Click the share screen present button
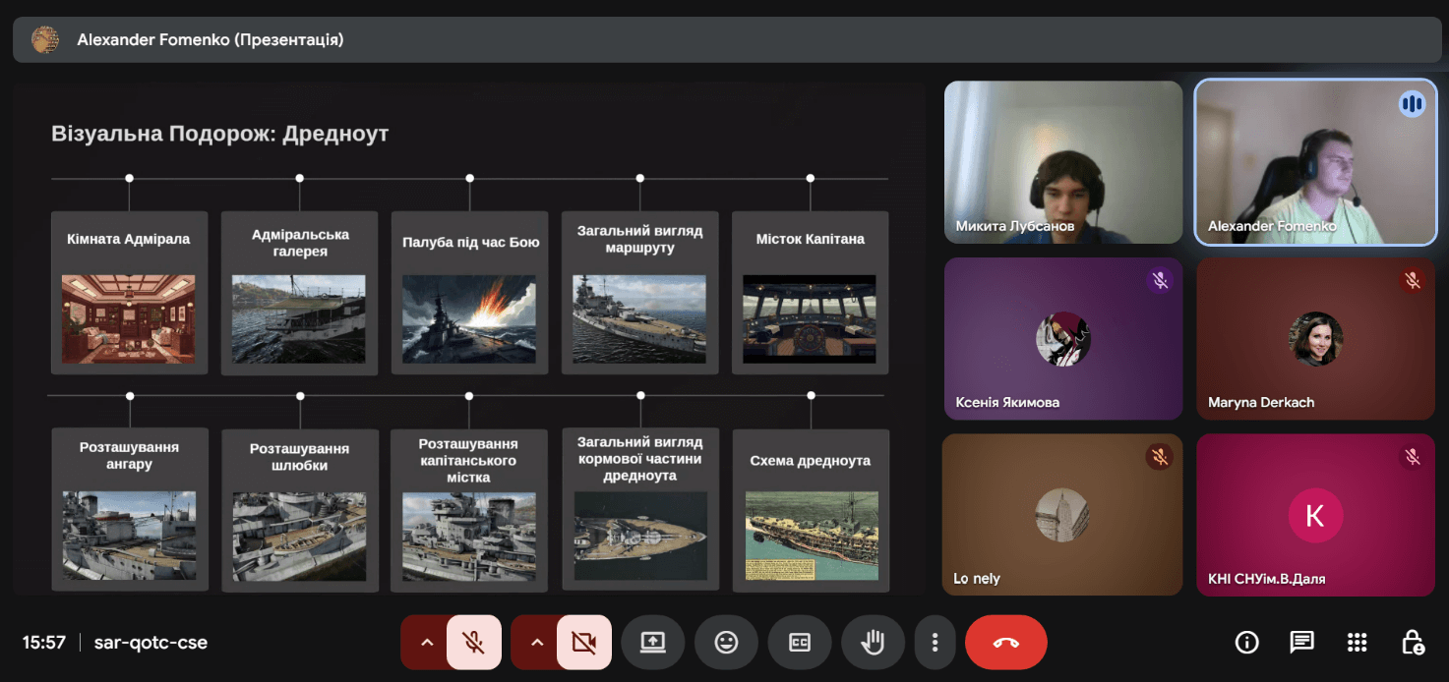Viewport: 1449px width, 682px height. pos(652,643)
